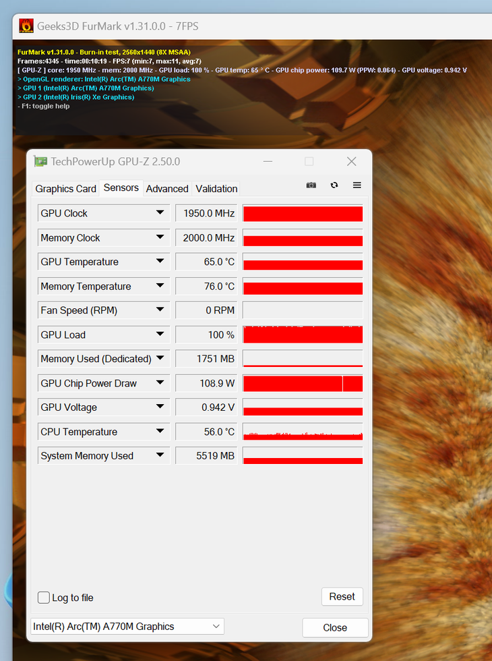Click the 76.0 °C memory temperature value
Image resolution: width=492 pixels, height=661 pixels.
click(x=206, y=286)
